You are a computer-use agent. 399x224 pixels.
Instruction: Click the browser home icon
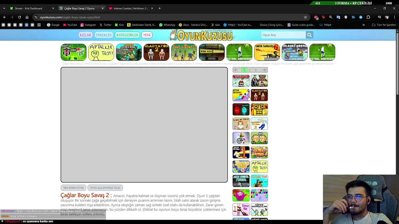point(27,17)
